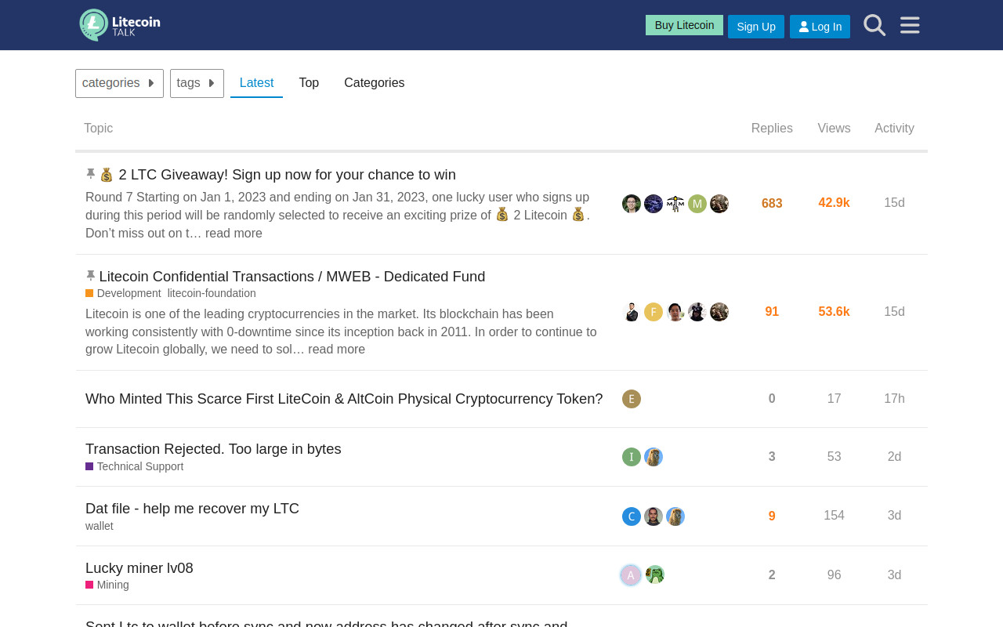Click the 91 replies count
Image resolution: width=1003 pixels, height=627 pixels.
point(772,312)
